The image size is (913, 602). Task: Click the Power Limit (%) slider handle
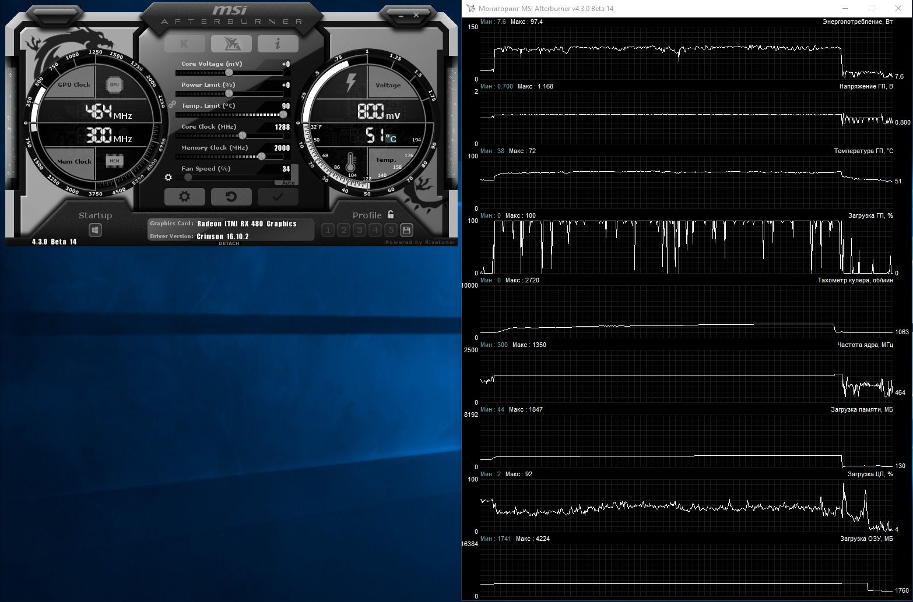click(x=229, y=94)
